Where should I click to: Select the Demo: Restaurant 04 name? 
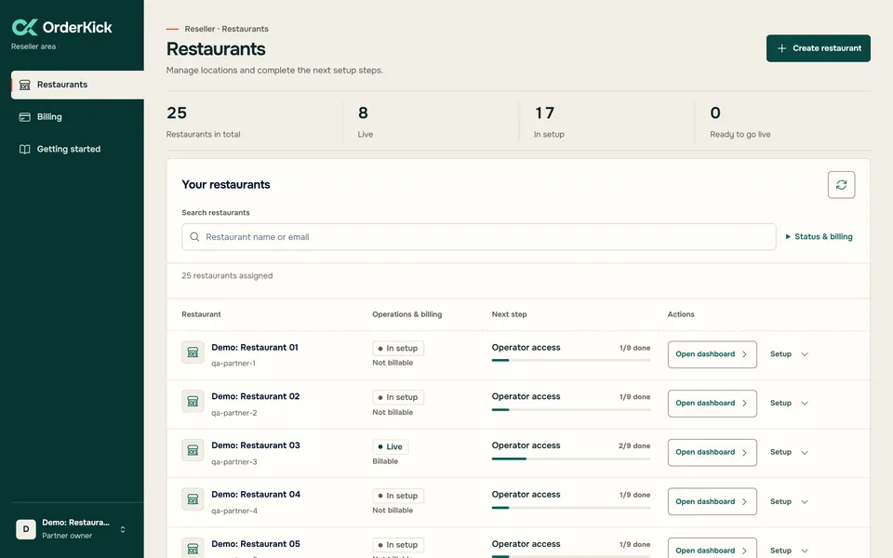tap(255, 494)
